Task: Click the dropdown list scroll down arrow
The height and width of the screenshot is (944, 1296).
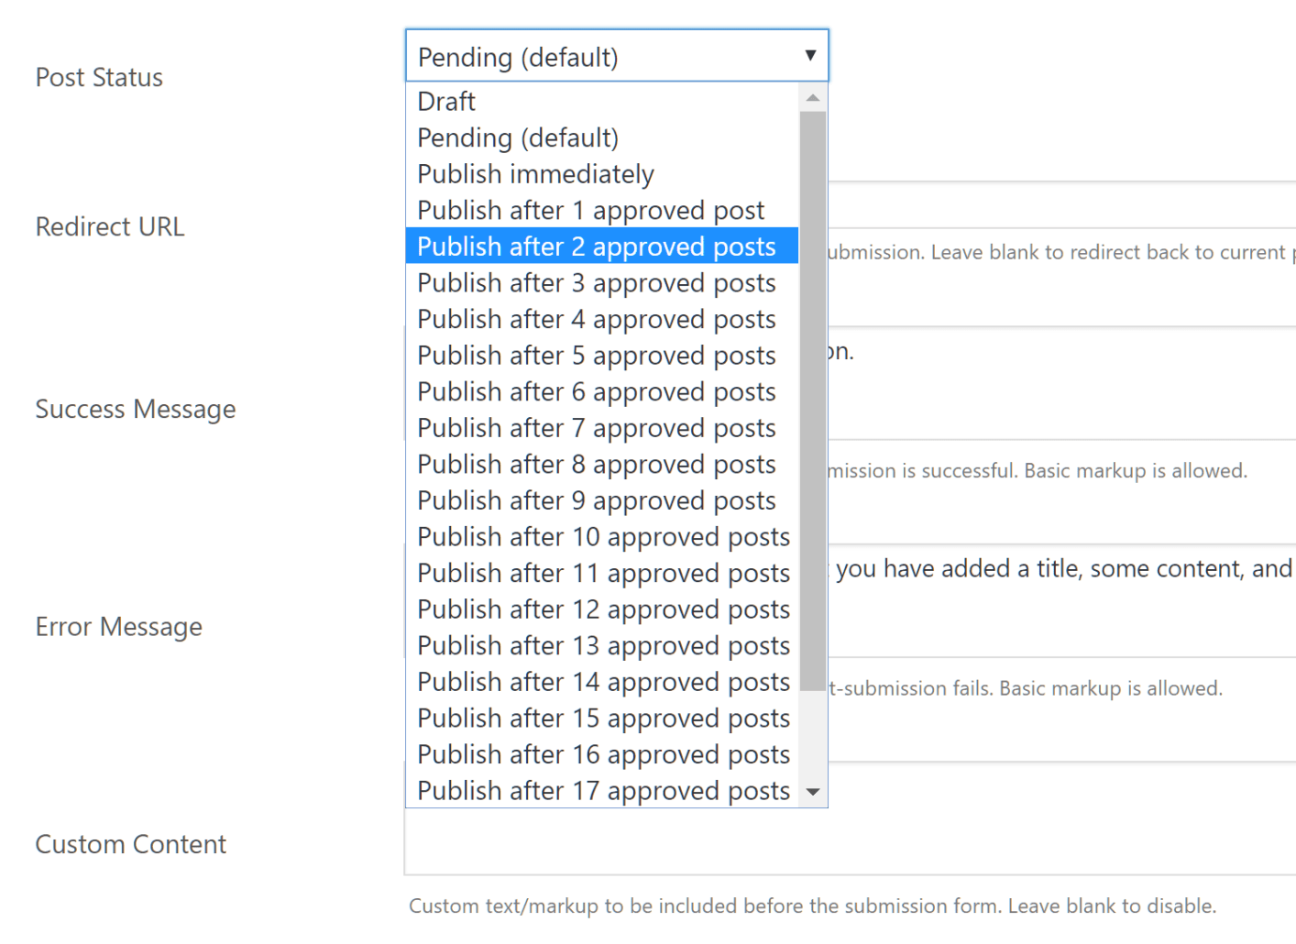Action: coord(813,792)
